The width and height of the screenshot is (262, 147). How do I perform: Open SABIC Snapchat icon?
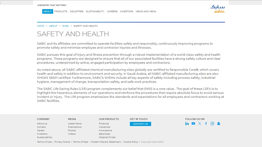(x=219, y=124)
